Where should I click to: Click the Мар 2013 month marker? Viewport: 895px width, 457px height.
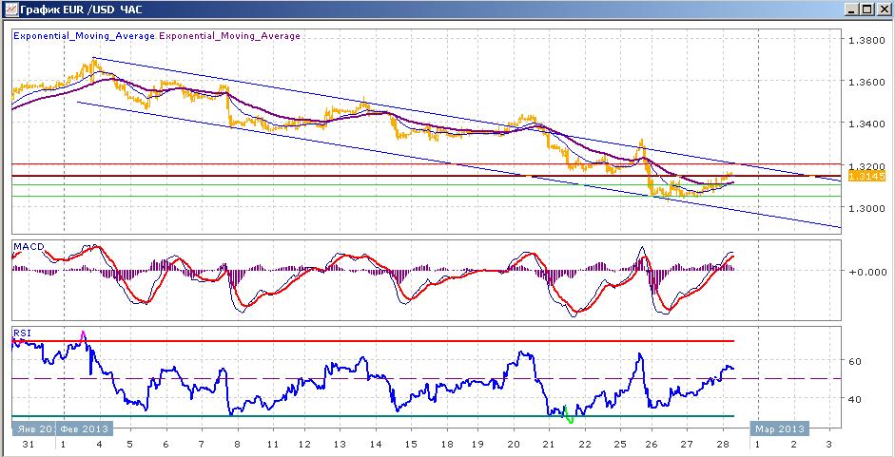[x=780, y=428]
